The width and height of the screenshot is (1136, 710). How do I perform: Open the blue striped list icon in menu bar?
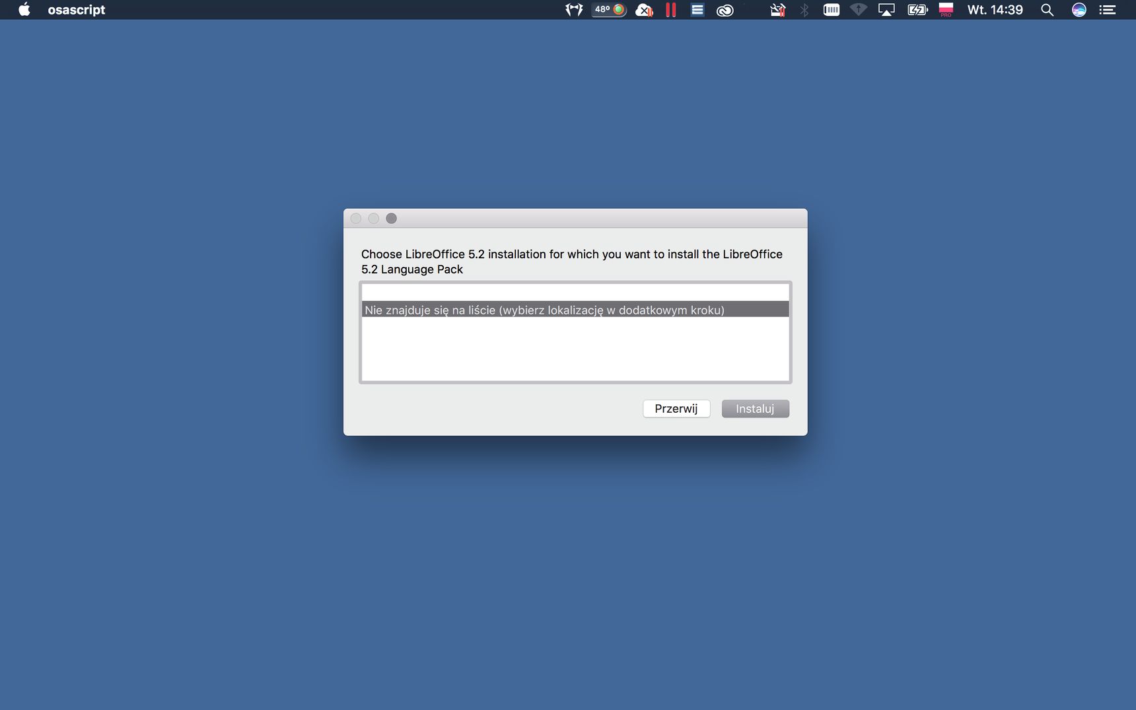click(697, 9)
